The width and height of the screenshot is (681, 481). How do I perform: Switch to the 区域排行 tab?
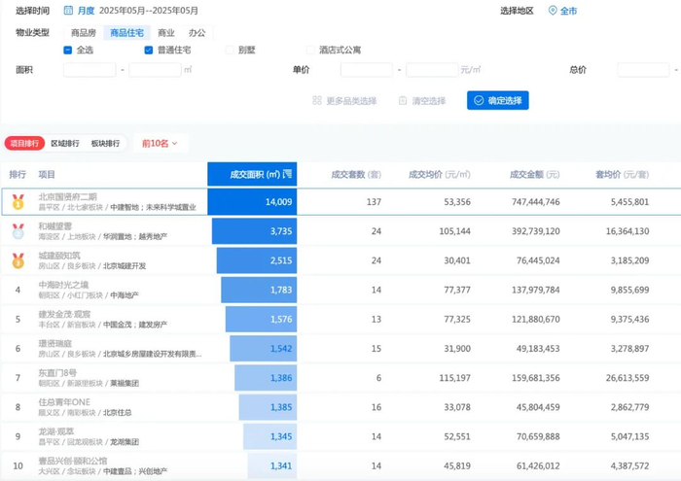pyautogui.click(x=66, y=143)
